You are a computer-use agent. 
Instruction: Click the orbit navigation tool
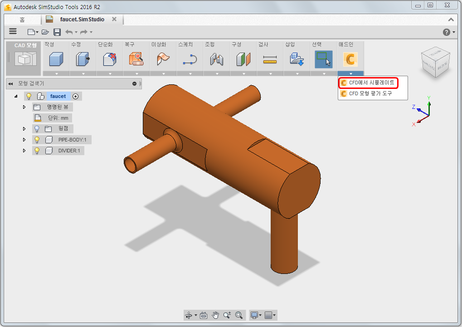tap(189, 315)
